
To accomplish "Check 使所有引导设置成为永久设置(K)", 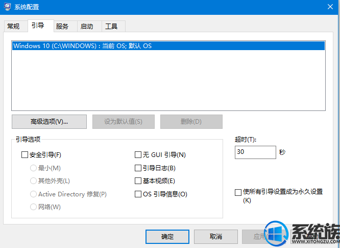I will pos(238,192).
